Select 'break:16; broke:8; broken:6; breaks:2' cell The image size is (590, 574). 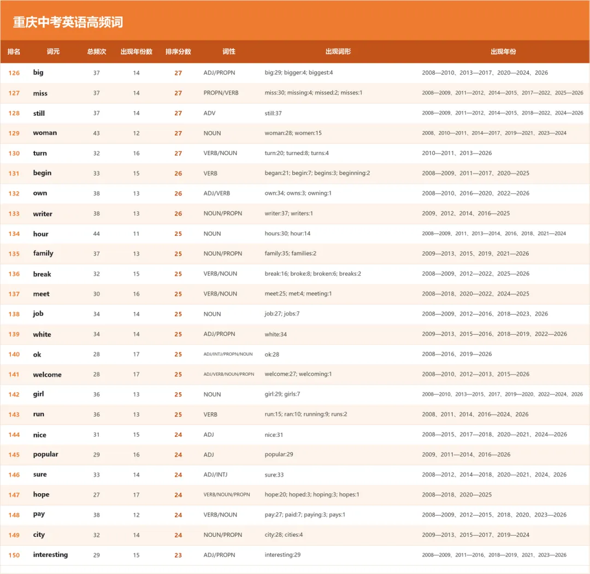pos(312,274)
